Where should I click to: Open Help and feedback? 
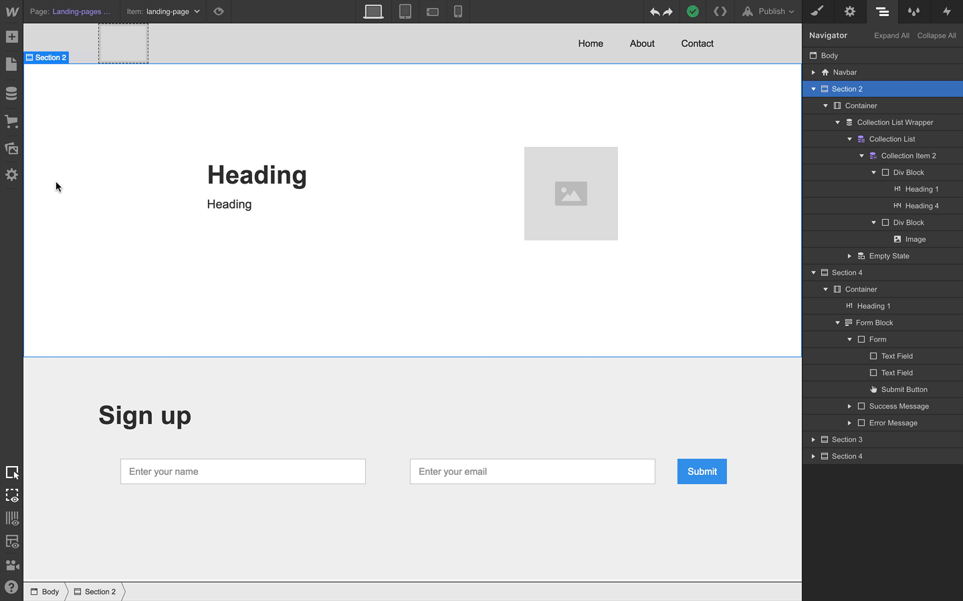click(x=11, y=588)
